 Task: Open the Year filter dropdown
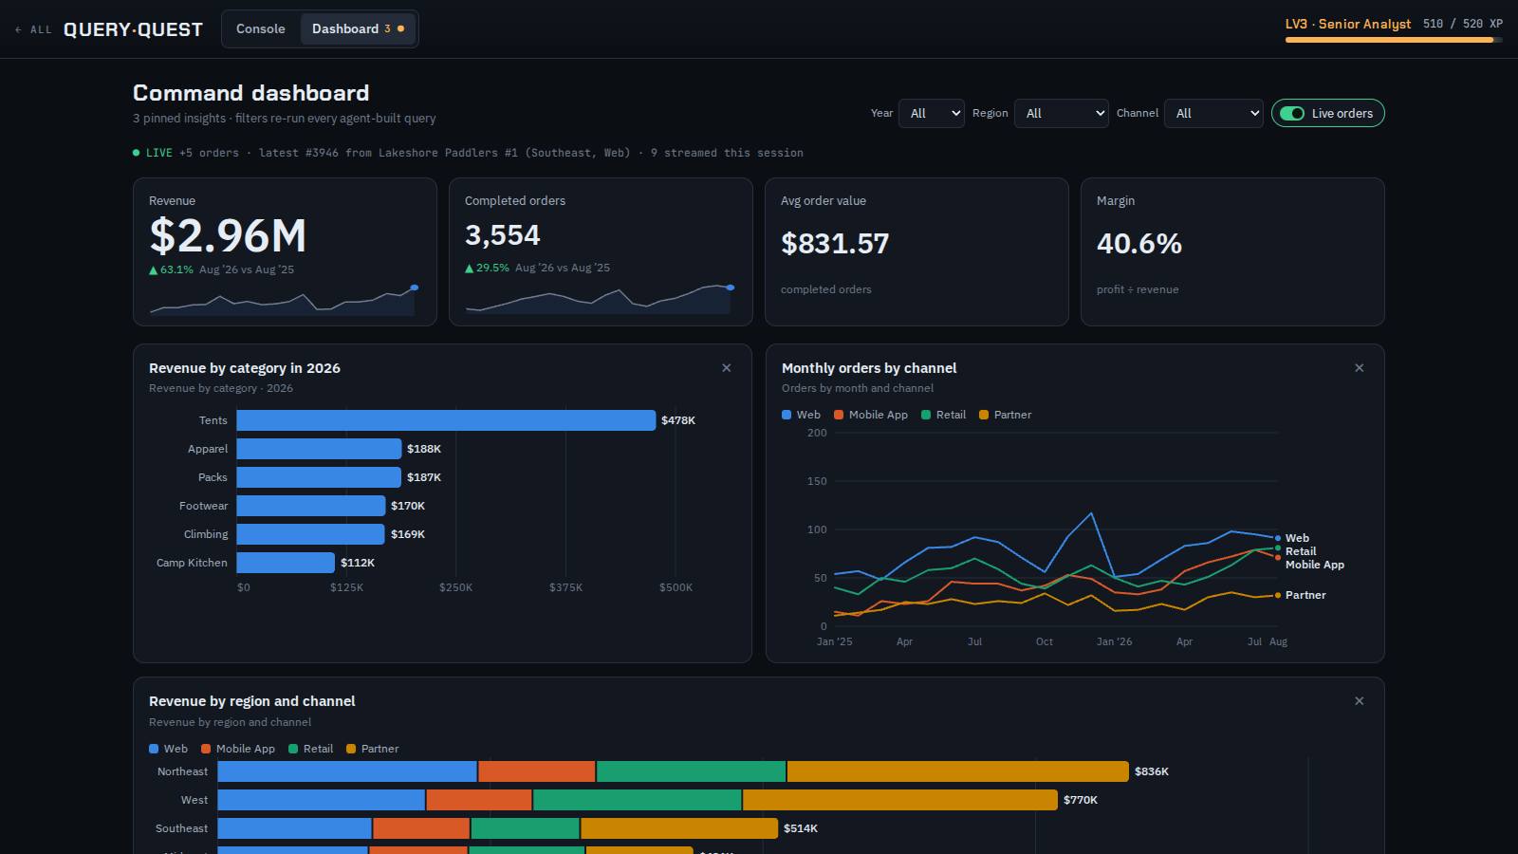pyautogui.click(x=932, y=113)
